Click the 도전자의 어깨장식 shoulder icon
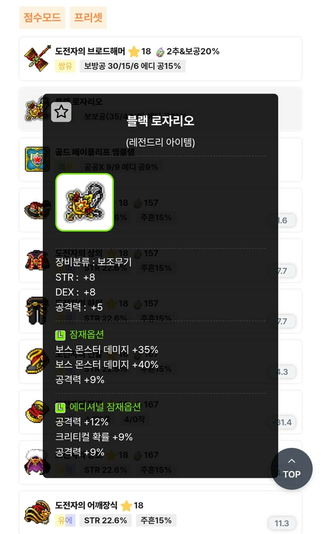The image size is (321, 534). tap(38, 513)
